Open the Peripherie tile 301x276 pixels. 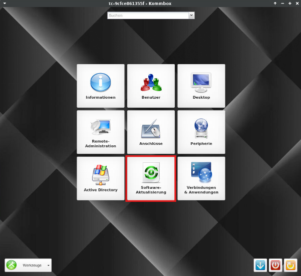pyautogui.click(x=201, y=132)
